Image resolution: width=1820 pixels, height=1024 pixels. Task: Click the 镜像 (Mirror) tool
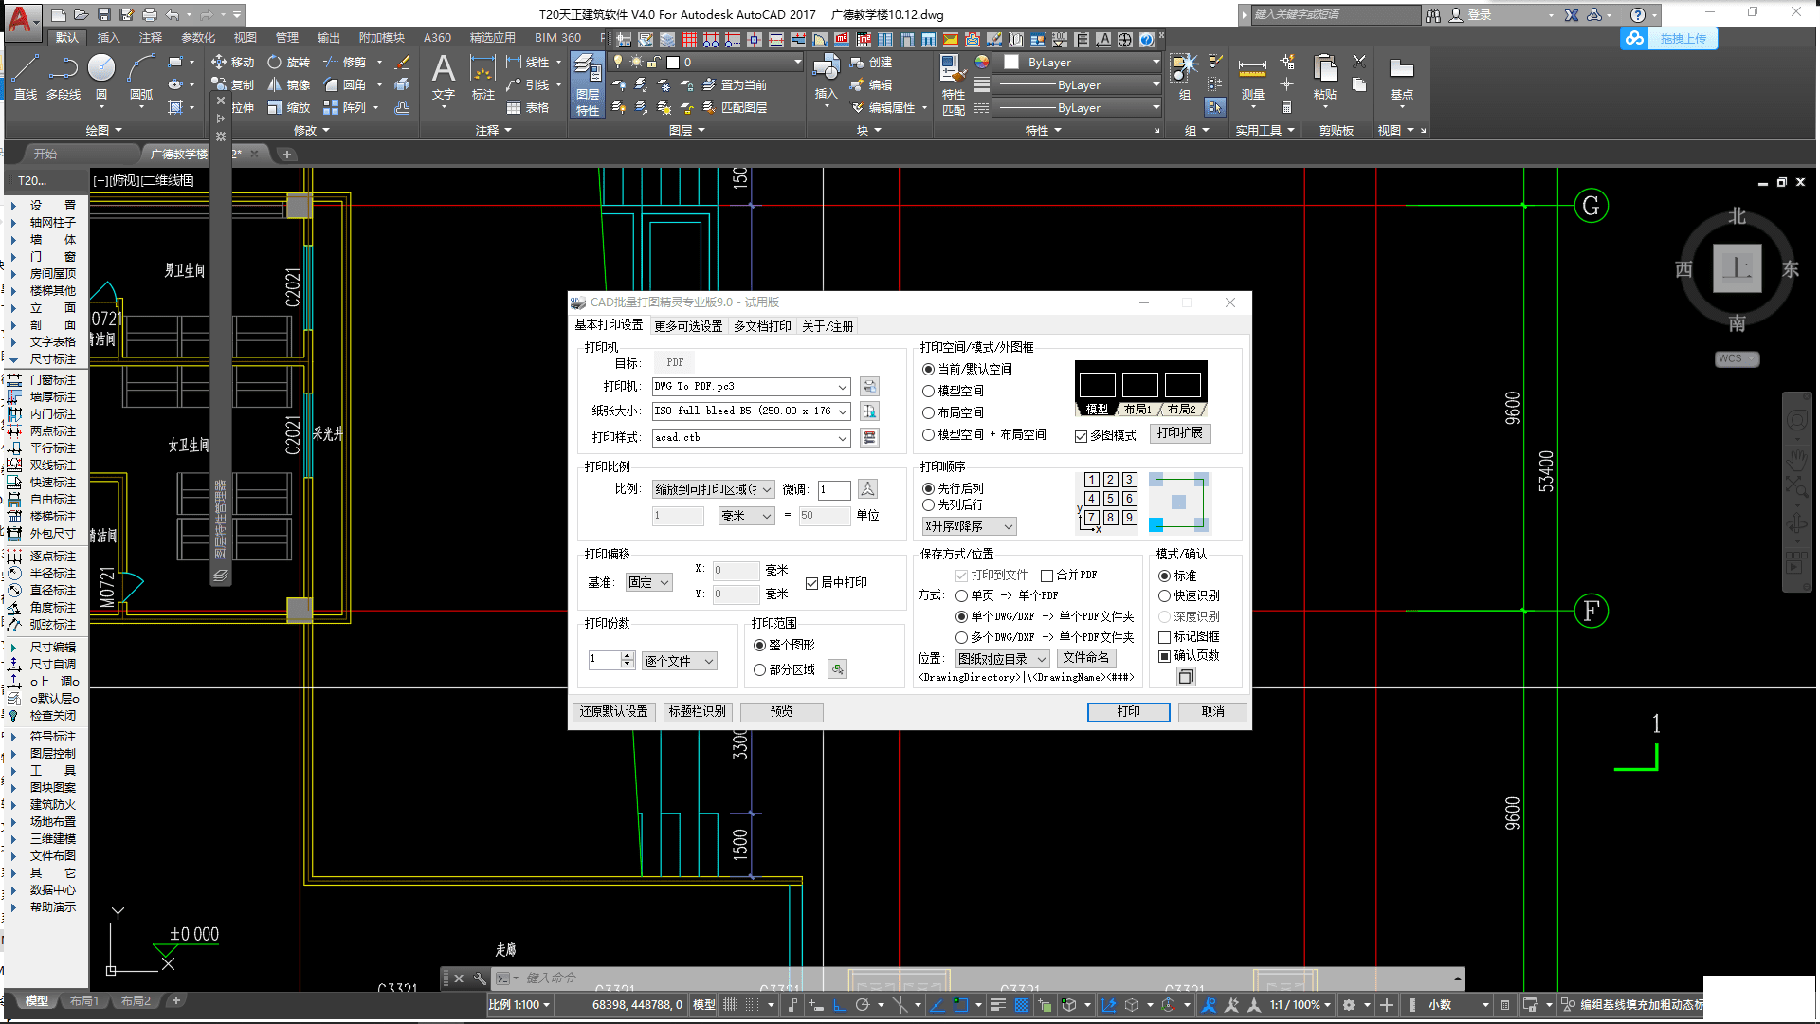[x=288, y=84]
